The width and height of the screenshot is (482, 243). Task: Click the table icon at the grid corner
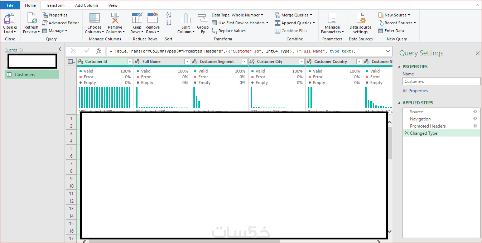[71, 61]
